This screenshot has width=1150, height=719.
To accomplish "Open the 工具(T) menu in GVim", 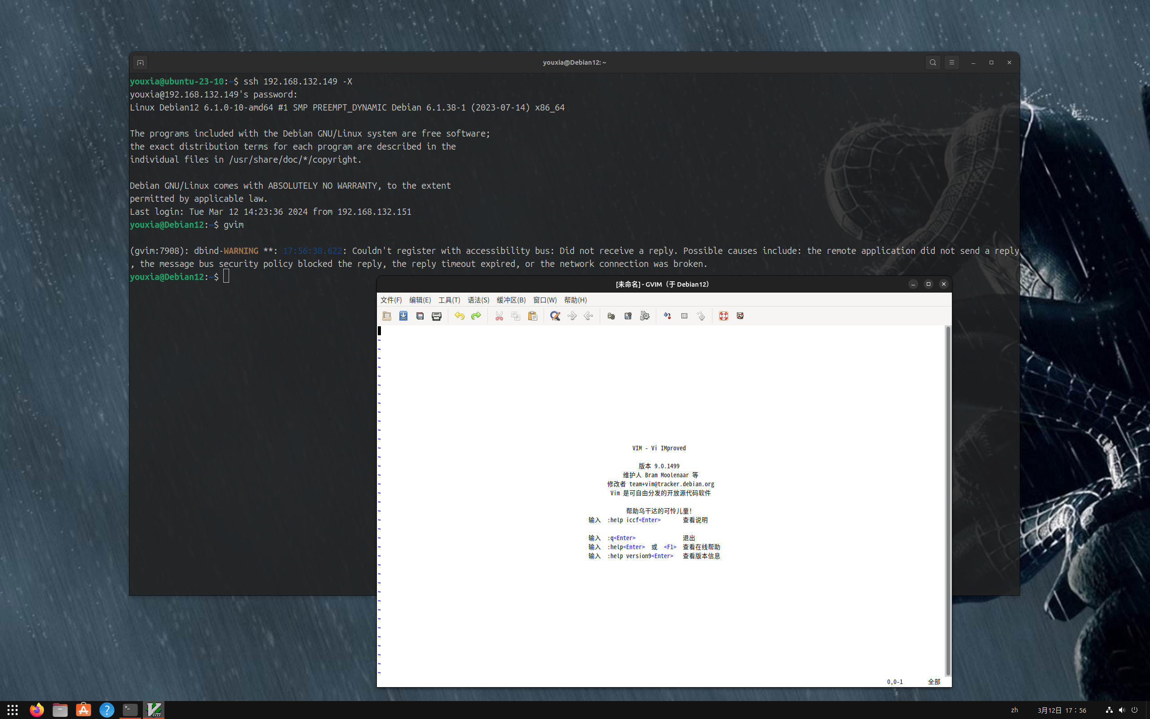I will (449, 300).
